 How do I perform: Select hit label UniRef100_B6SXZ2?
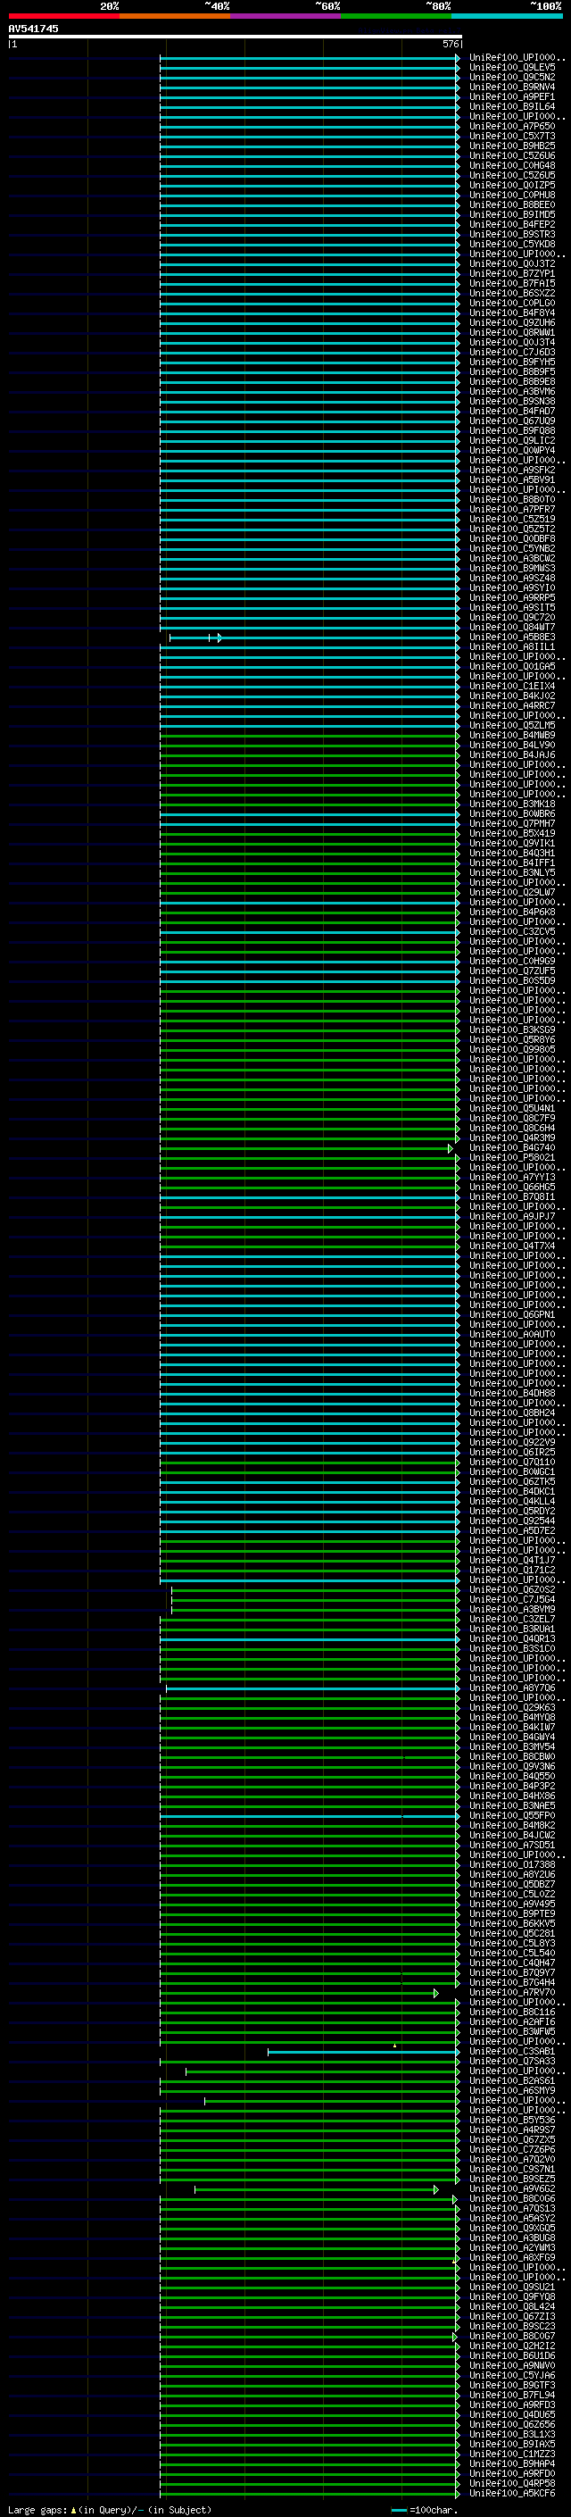pyautogui.click(x=512, y=293)
